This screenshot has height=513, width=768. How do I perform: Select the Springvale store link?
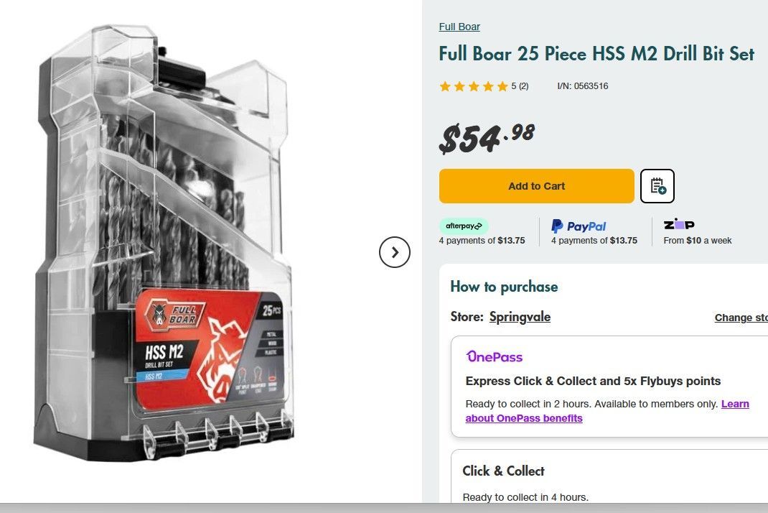[520, 317]
